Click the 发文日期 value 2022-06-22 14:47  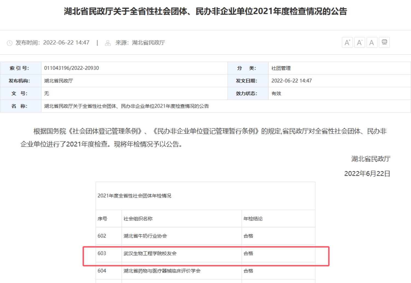pyautogui.click(x=292, y=81)
